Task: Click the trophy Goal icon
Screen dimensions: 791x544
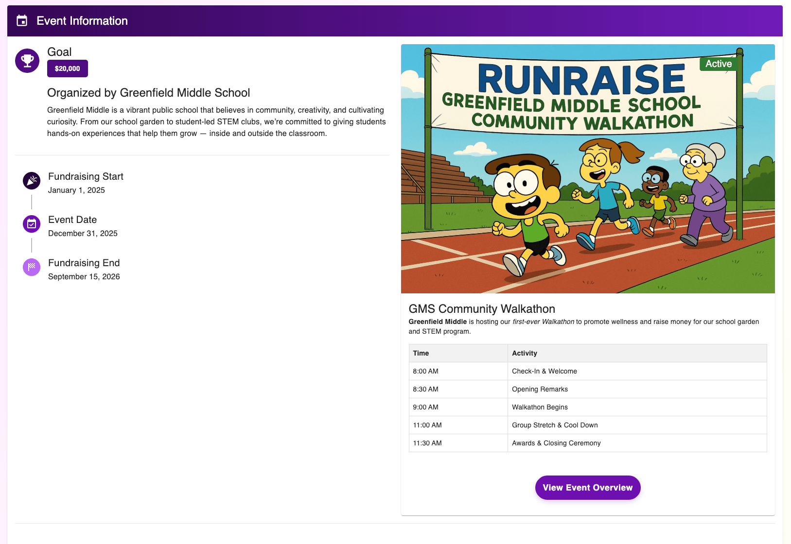Action: click(27, 61)
